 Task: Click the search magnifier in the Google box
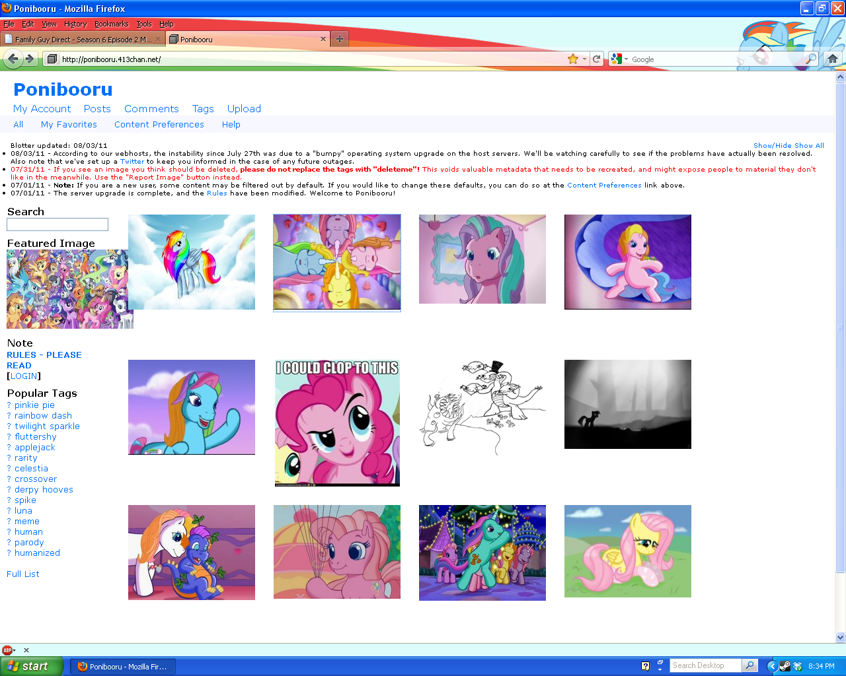click(810, 59)
